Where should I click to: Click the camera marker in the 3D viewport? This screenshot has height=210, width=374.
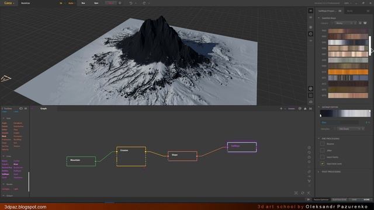(6, 78)
